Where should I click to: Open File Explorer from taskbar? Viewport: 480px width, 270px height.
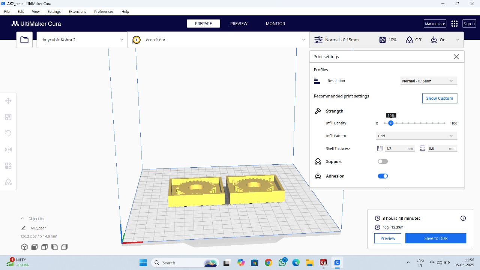coord(309,263)
